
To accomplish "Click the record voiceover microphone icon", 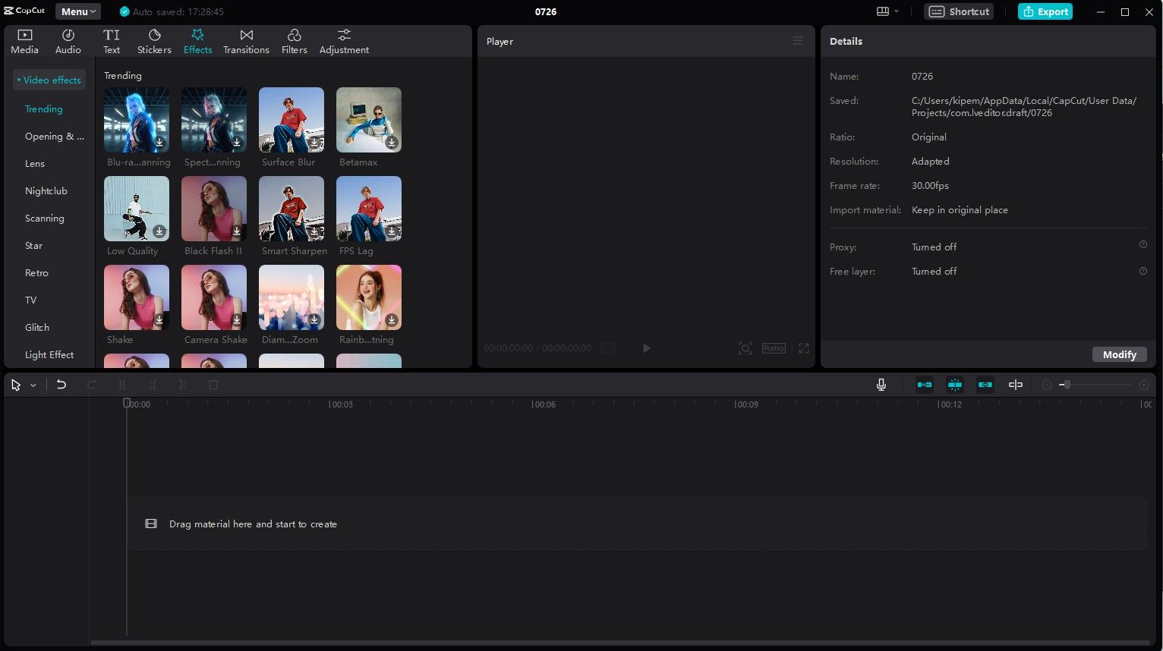I will pyautogui.click(x=881, y=385).
